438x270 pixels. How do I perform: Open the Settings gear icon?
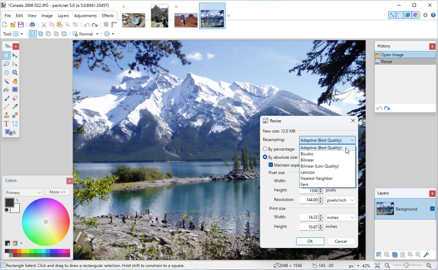point(425,15)
